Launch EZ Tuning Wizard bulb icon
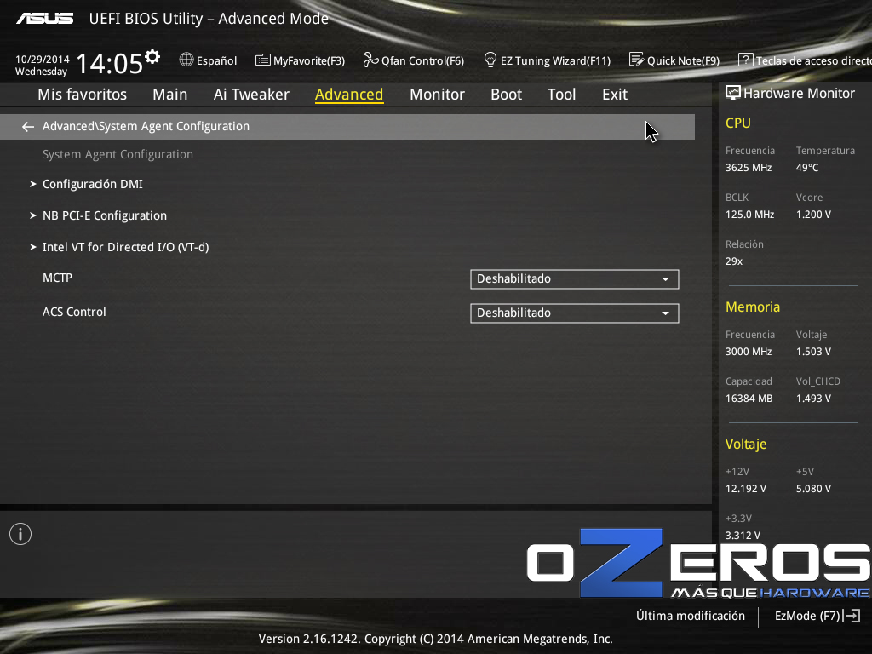 point(490,60)
